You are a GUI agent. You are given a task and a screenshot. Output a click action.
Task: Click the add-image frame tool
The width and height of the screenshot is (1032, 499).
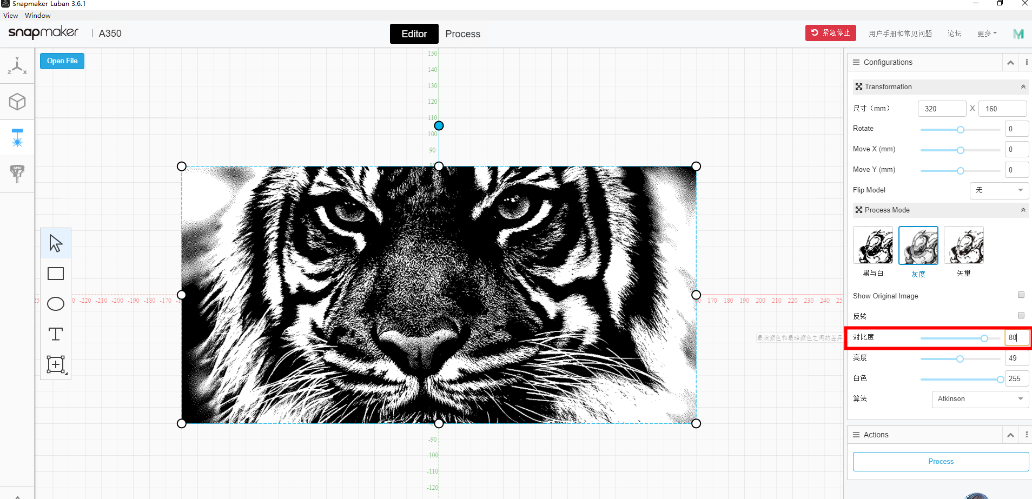56,364
